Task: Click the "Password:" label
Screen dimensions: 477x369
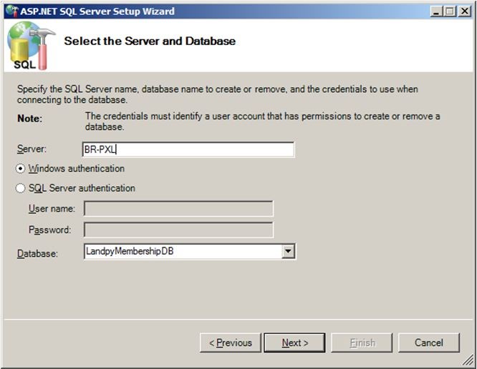Action: pyautogui.click(x=50, y=230)
